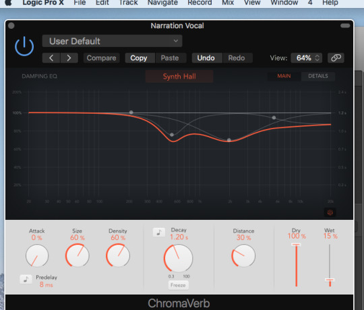Open the Window menu

(284, 3)
